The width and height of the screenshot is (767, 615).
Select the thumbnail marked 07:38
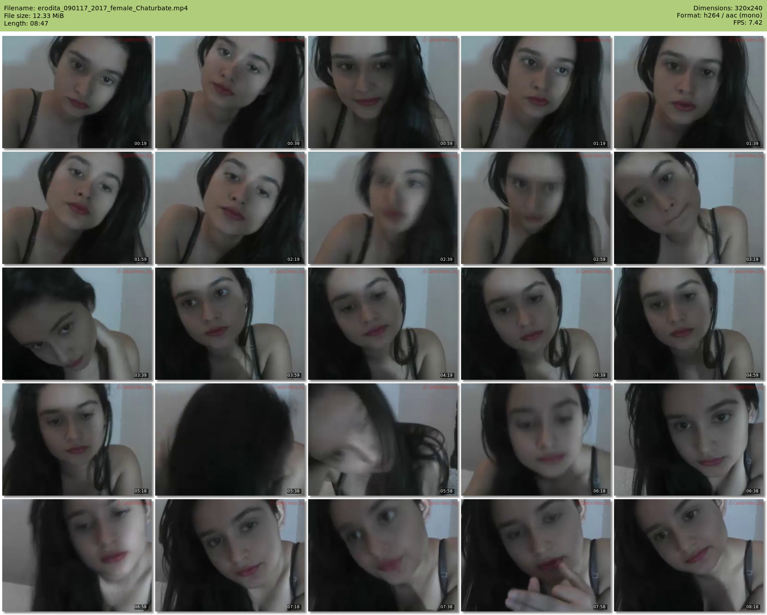pyautogui.click(x=383, y=555)
